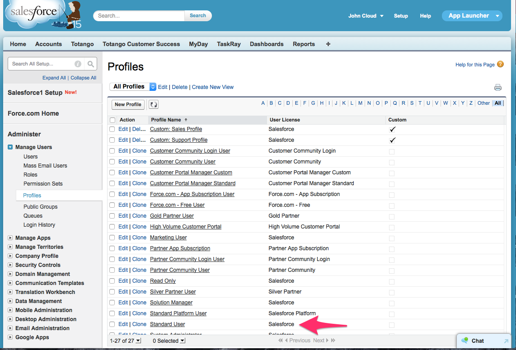Open the Chat widget icon
Viewport: 516px width, 350px height.
(464, 340)
